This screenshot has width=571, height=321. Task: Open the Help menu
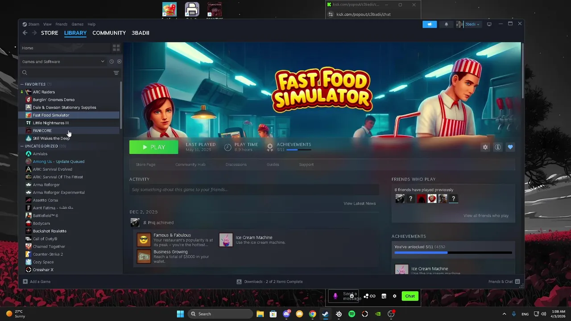coord(91,24)
